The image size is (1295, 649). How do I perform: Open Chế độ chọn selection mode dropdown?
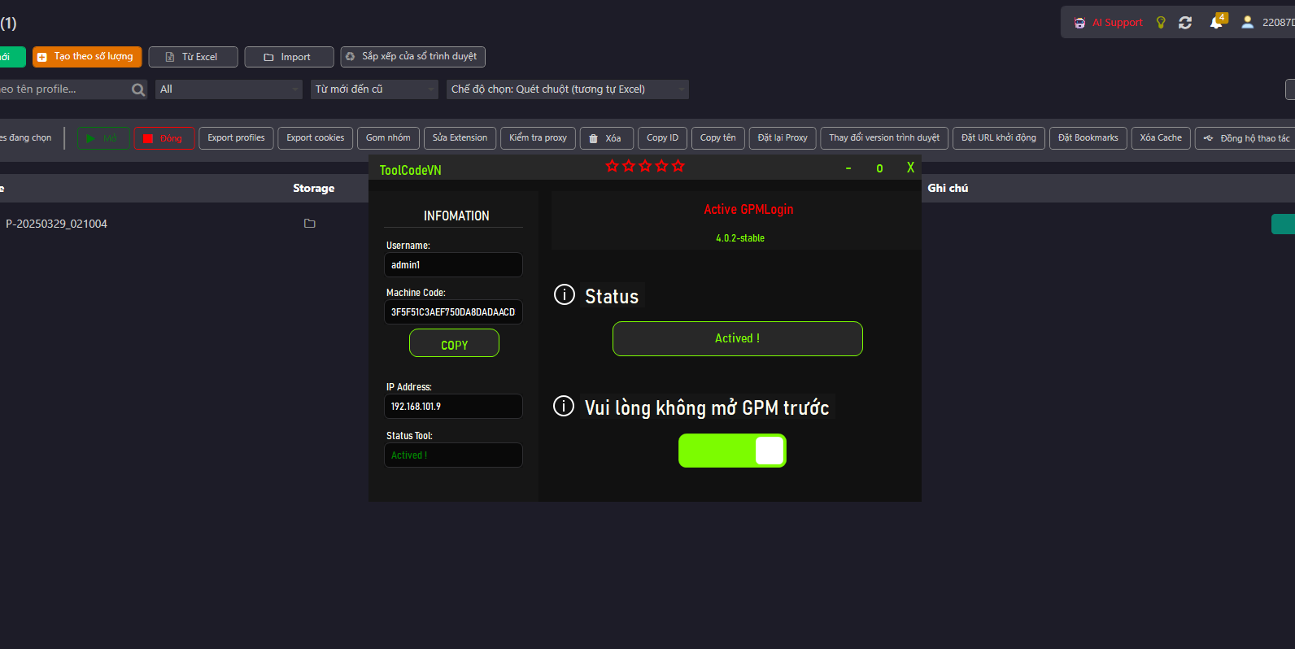(568, 89)
